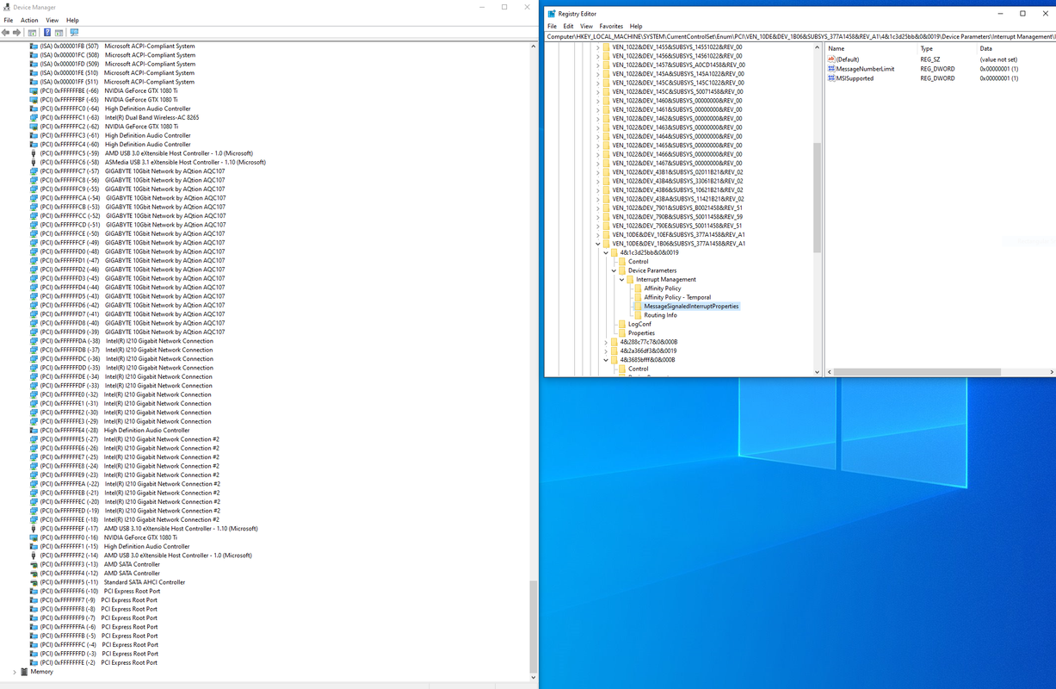Open the Action menu in Device Manager
The image size is (1056, 689).
[x=29, y=20]
